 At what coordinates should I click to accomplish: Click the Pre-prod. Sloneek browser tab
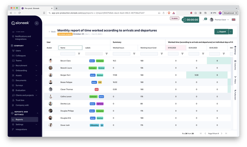(x=37, y=8)
